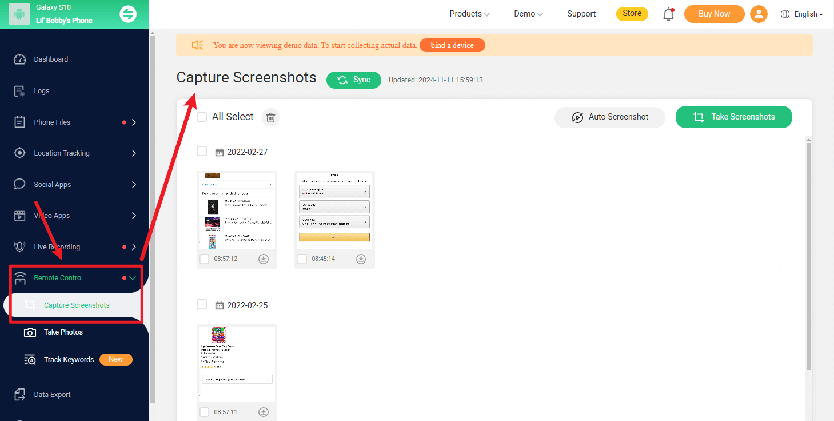Open the Logs section
834x421 pixels.
click(x=41, y=90)
